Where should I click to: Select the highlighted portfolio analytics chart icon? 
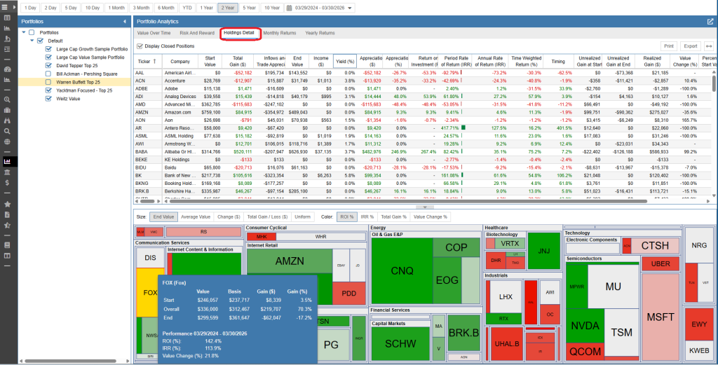[x=7, y=161]
